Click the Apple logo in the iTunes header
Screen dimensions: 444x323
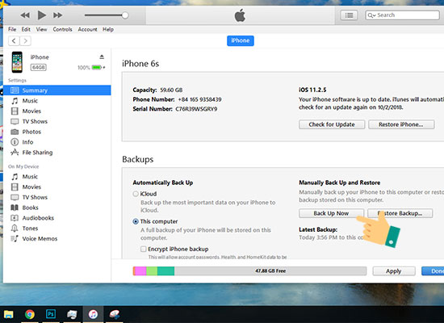tap(240, 15)
